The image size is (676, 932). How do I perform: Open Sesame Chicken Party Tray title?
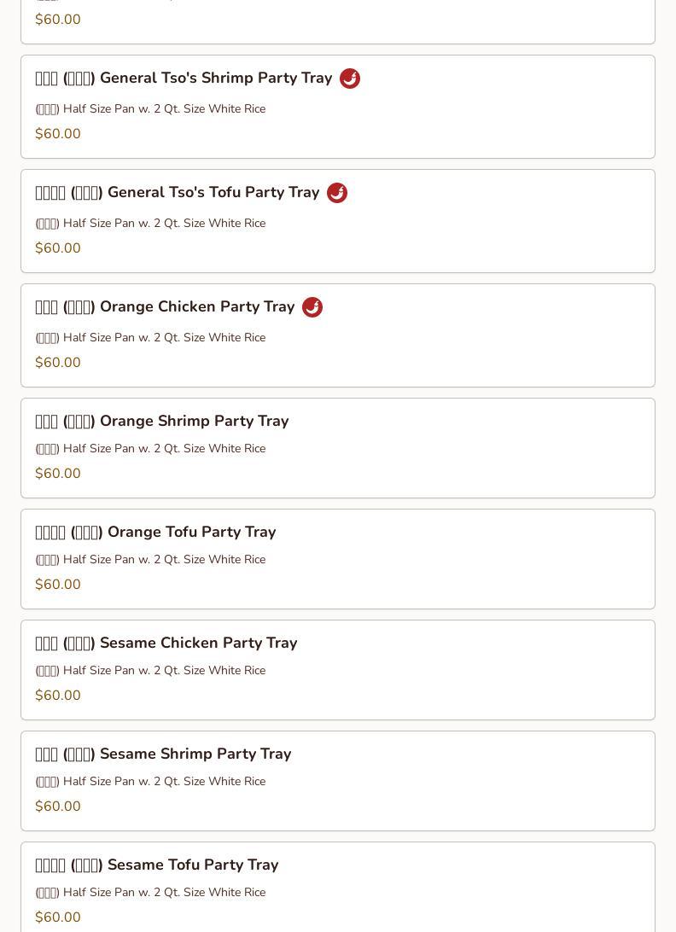tap(166, 644)
